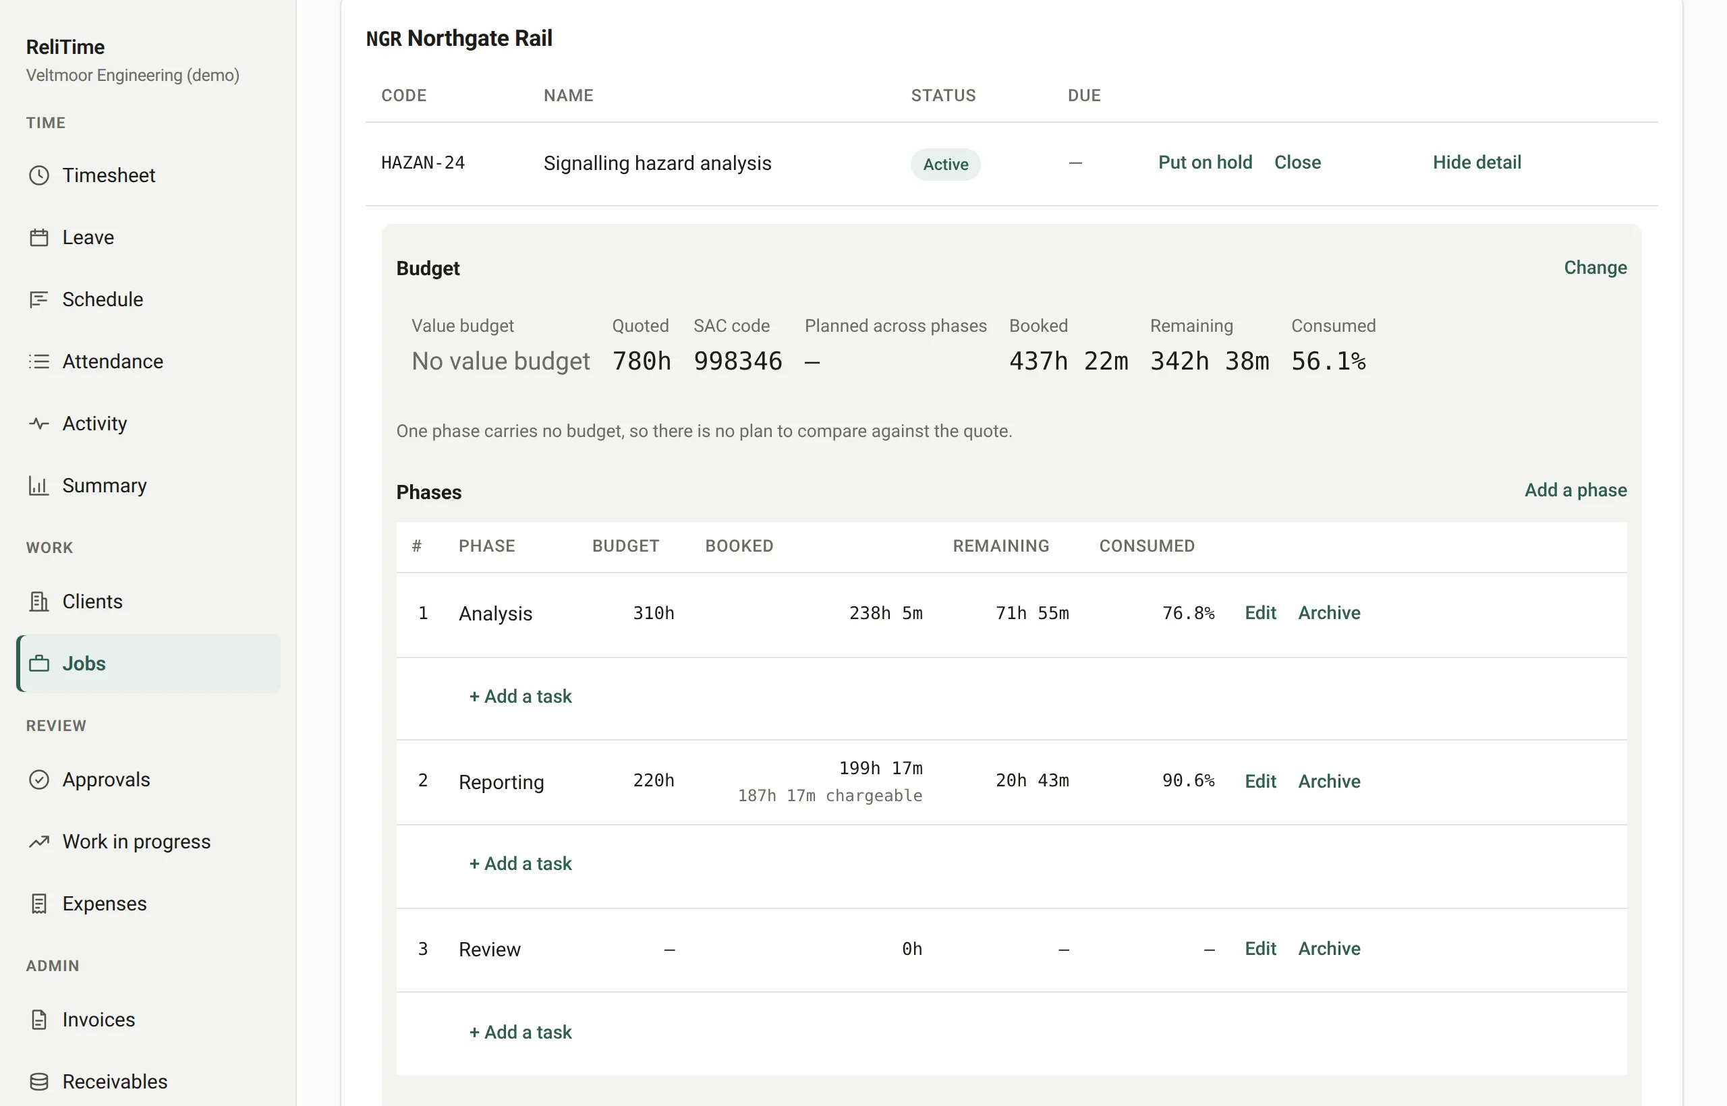This screenshot has width=1727, height=1106.
Task: Click the Activity pulse icon
Action: pyautogui.click(x=39, y=424)
